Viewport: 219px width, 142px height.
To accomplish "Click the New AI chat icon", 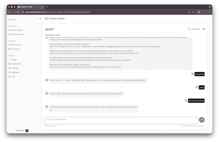I will [10, 45].
